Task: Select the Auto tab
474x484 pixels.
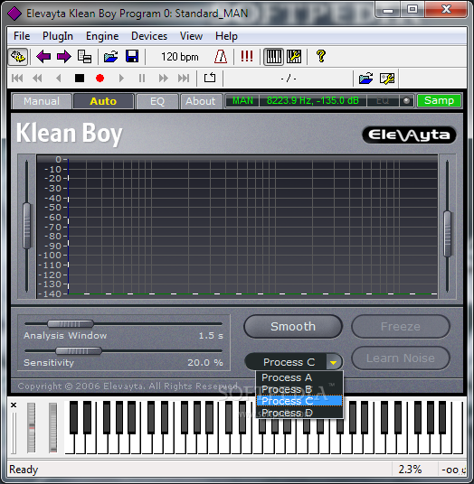Action: pyautogui.click(x=103, y=101)
